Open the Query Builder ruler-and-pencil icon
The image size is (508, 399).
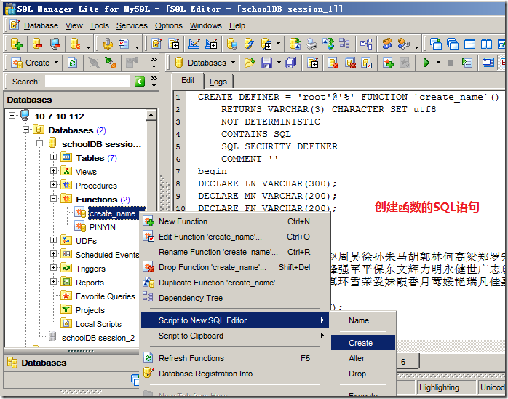click(194, 44)
